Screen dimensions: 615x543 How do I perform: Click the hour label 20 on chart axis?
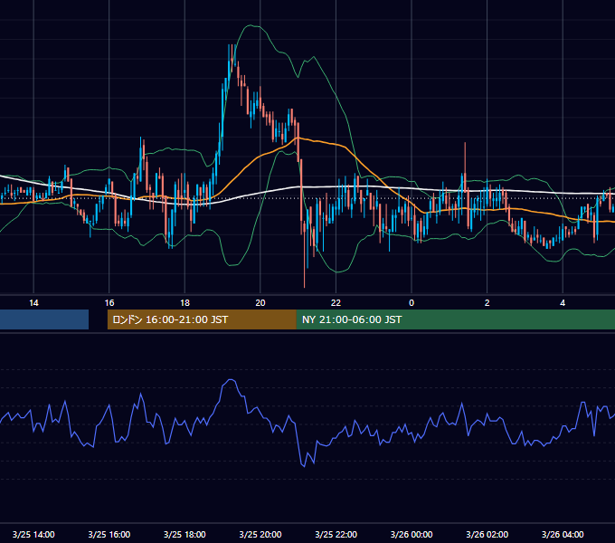point(260,303)
